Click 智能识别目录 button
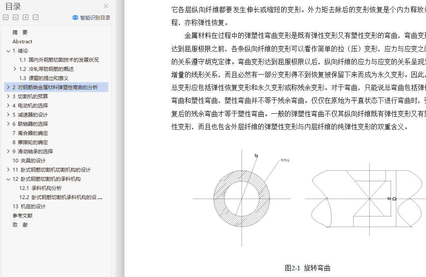 click(x=91, y=17)
